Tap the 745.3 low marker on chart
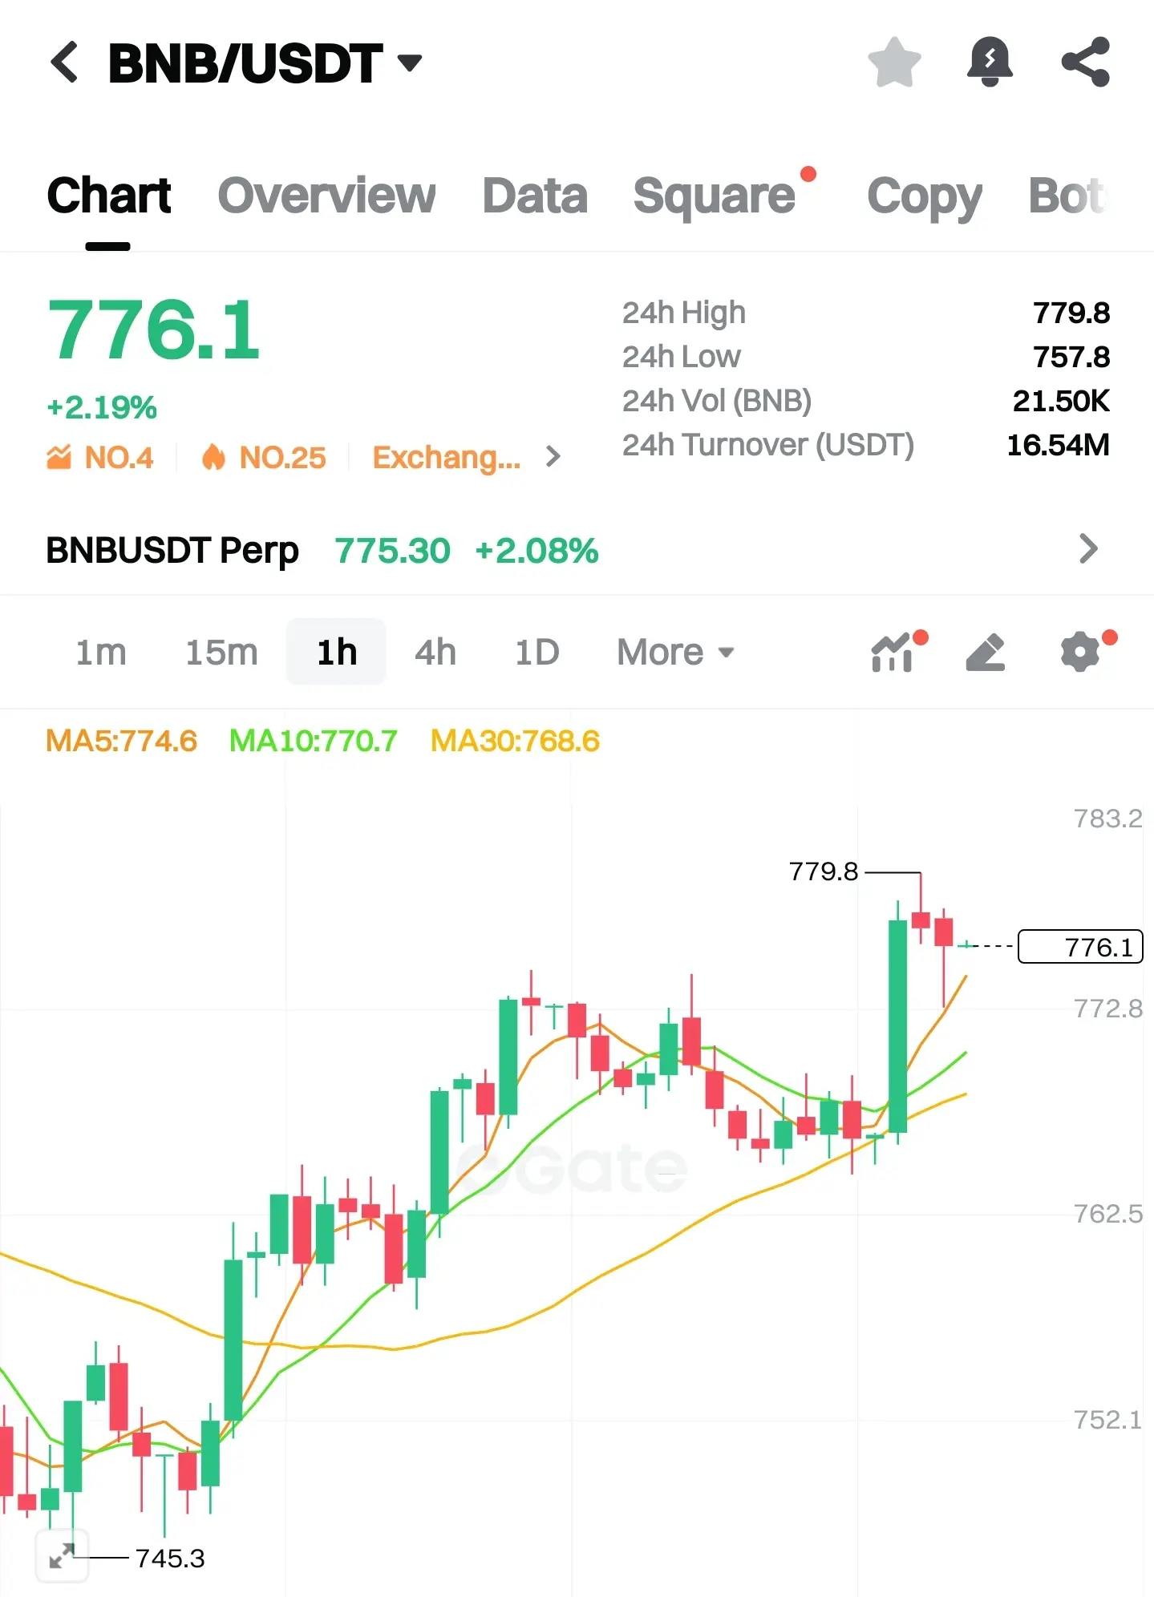The image size is (1154, 1597). click(170, 1558)
